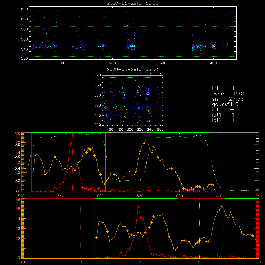Screen dimensions: 265x265
Task: Click the red peak marker near 545 in profile plot
Action: 71,140
